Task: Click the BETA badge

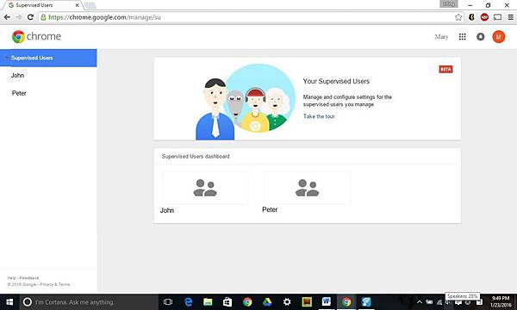Action: [445, 69]
